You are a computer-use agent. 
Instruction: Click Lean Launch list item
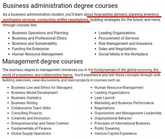105,98
